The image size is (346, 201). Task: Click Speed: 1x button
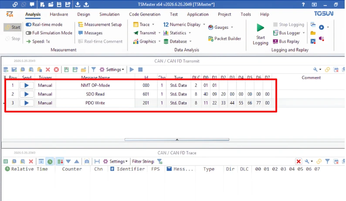click(38, 41)
